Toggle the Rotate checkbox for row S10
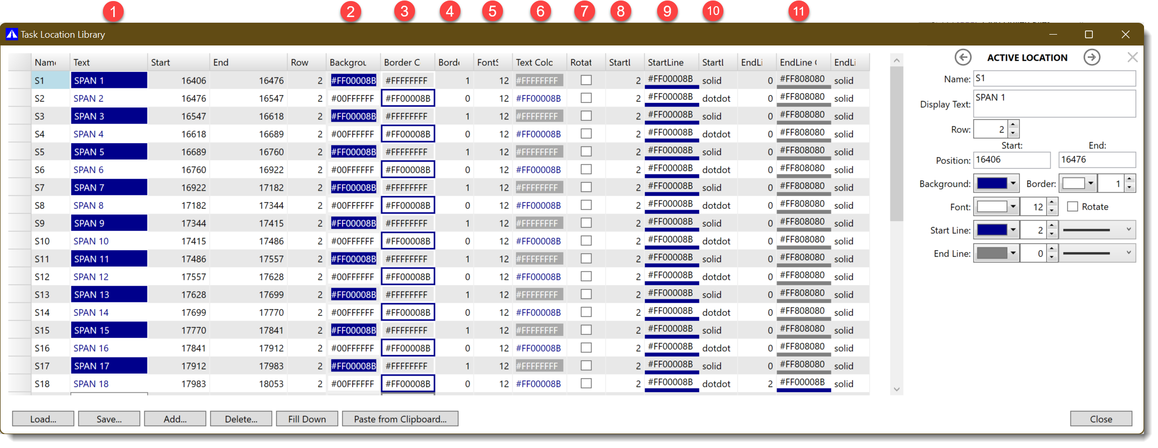 coord(586,241)
